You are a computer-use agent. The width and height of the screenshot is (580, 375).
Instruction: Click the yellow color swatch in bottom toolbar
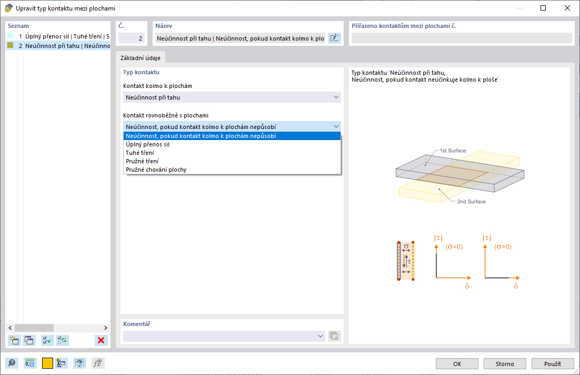[47, 363]
